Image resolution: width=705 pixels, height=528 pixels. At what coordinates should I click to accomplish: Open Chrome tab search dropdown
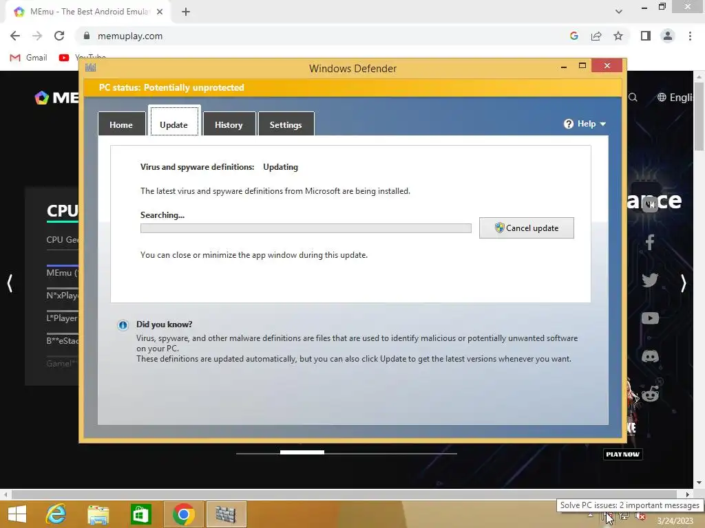click(x=619, y=12)
